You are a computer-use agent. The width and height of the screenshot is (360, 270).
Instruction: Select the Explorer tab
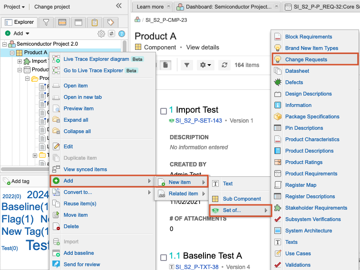[19, 22]
